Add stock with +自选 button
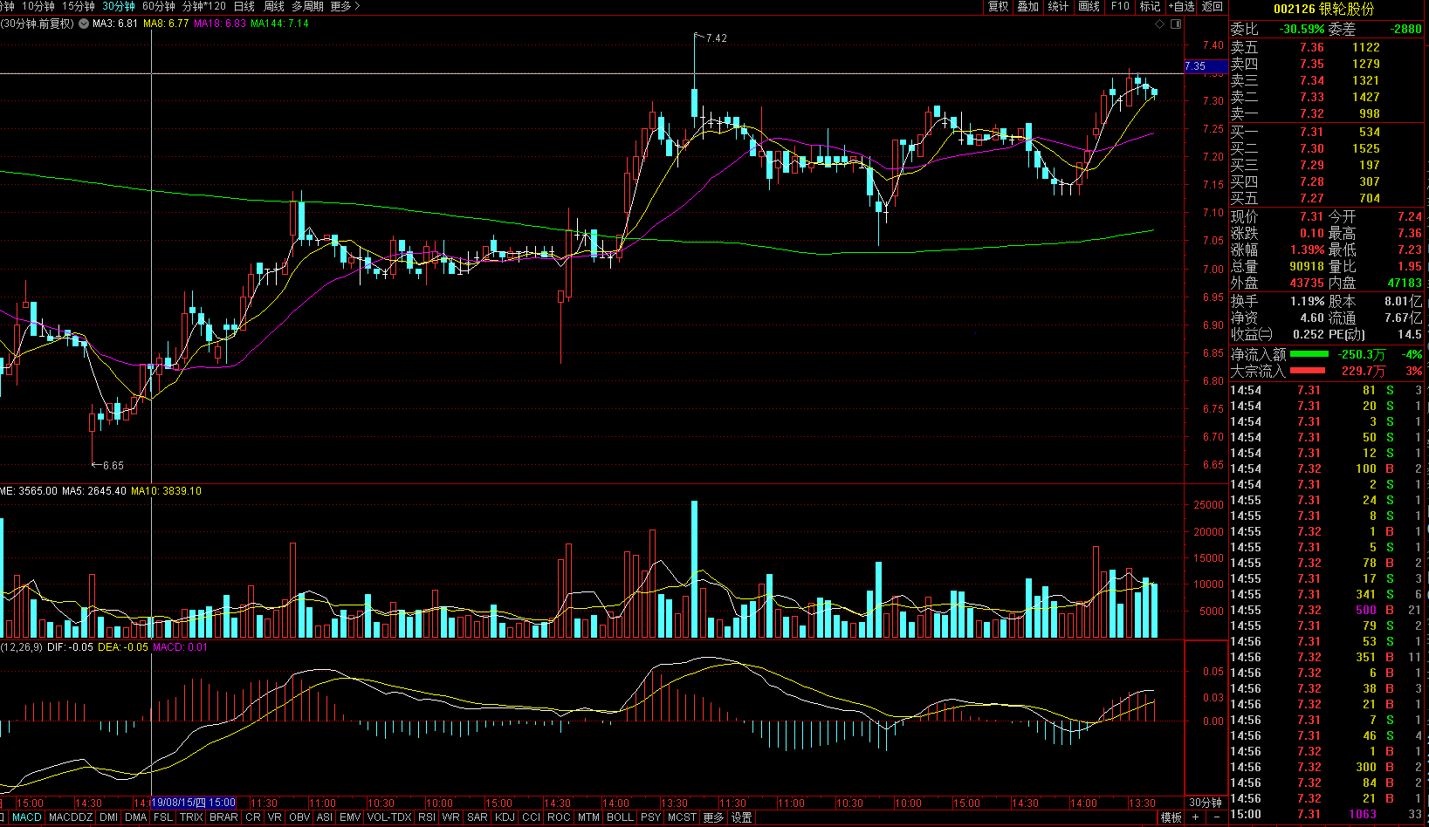 (1182, 6)
